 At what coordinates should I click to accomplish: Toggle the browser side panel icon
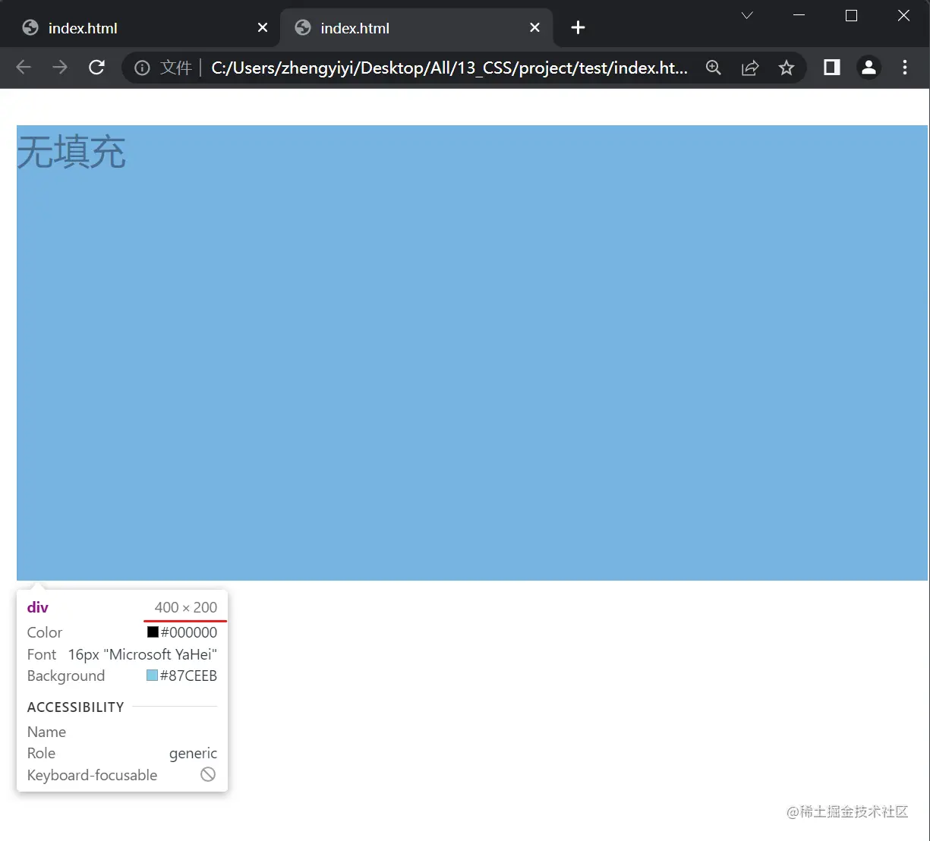point(832,68)
